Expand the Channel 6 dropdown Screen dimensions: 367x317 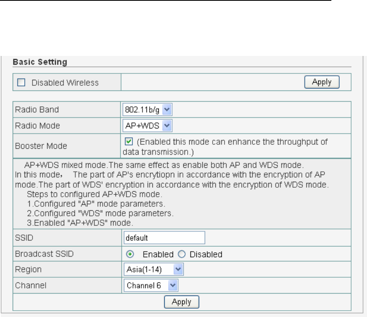coord(151,285)
